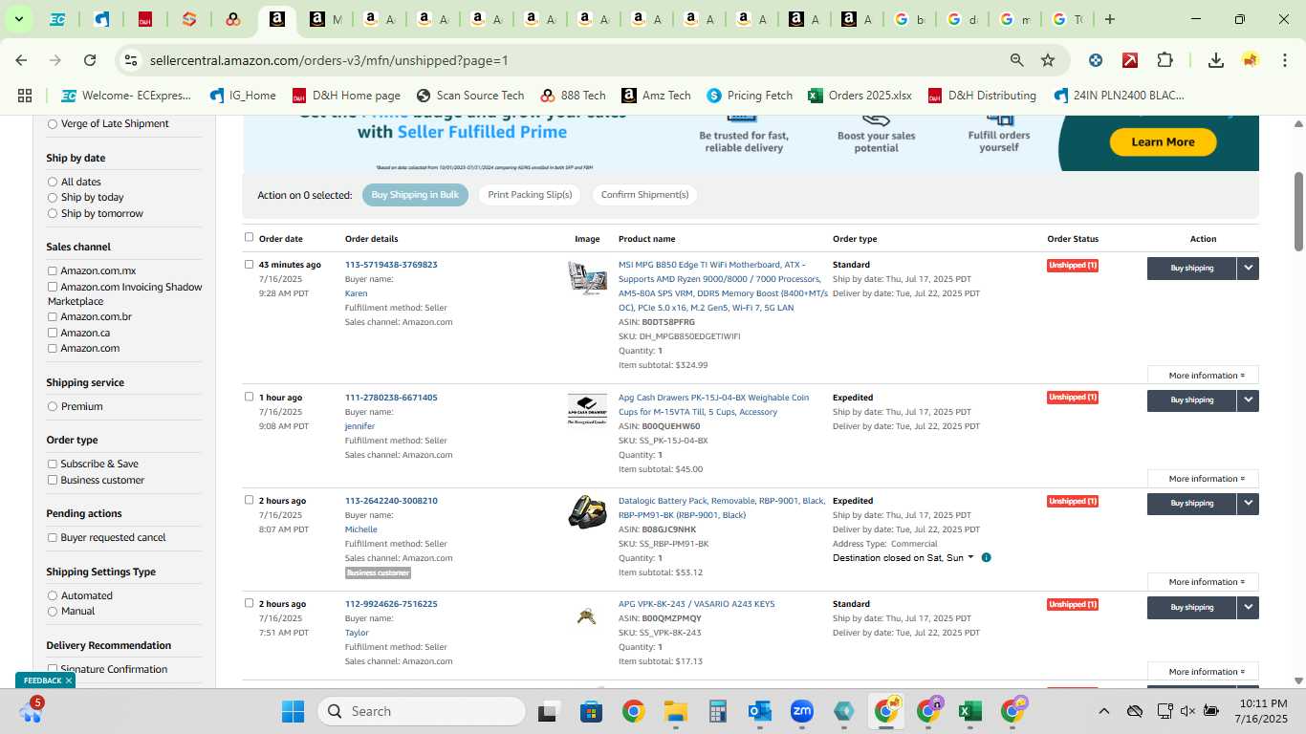
Task: Open Outlook from taskbar
Action: 760,711
